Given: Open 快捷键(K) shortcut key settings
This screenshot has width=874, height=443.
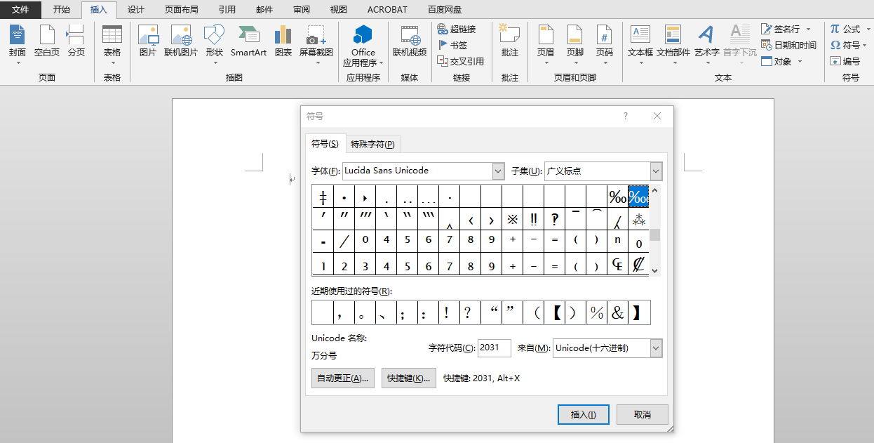Looking at the screenshot, I should coord(409,378).
